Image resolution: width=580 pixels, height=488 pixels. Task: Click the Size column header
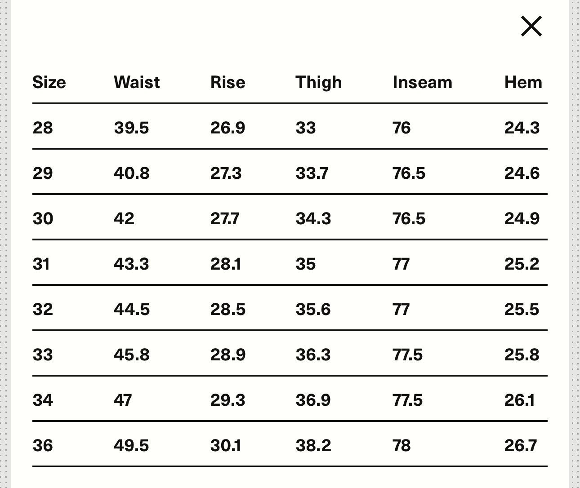click(49, 82)
